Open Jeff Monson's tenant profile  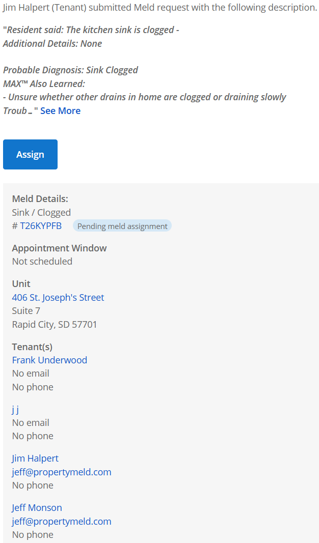37,507
